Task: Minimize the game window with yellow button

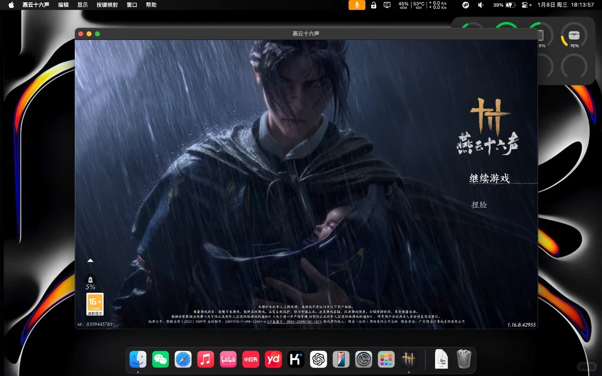Action: [89, 34]
